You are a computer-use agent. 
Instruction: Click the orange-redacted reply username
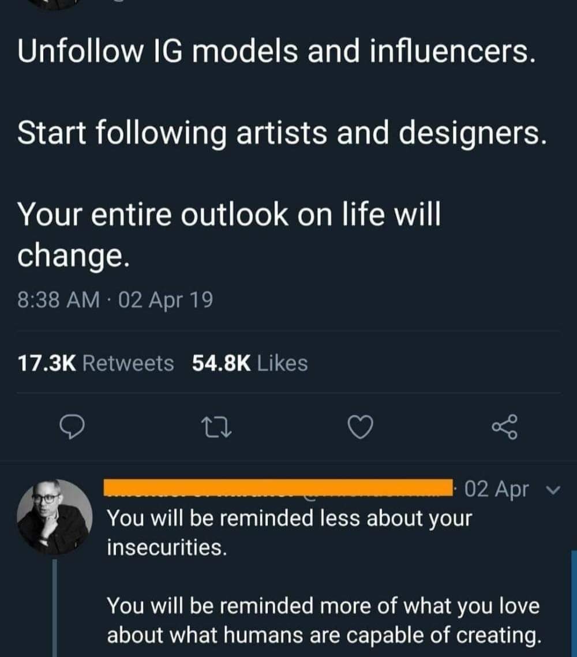[277, 487]
